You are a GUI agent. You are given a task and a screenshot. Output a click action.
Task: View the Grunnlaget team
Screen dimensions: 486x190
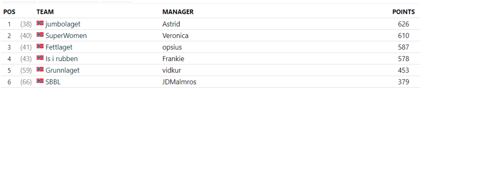pyautogui.click(x=63, y=71)
